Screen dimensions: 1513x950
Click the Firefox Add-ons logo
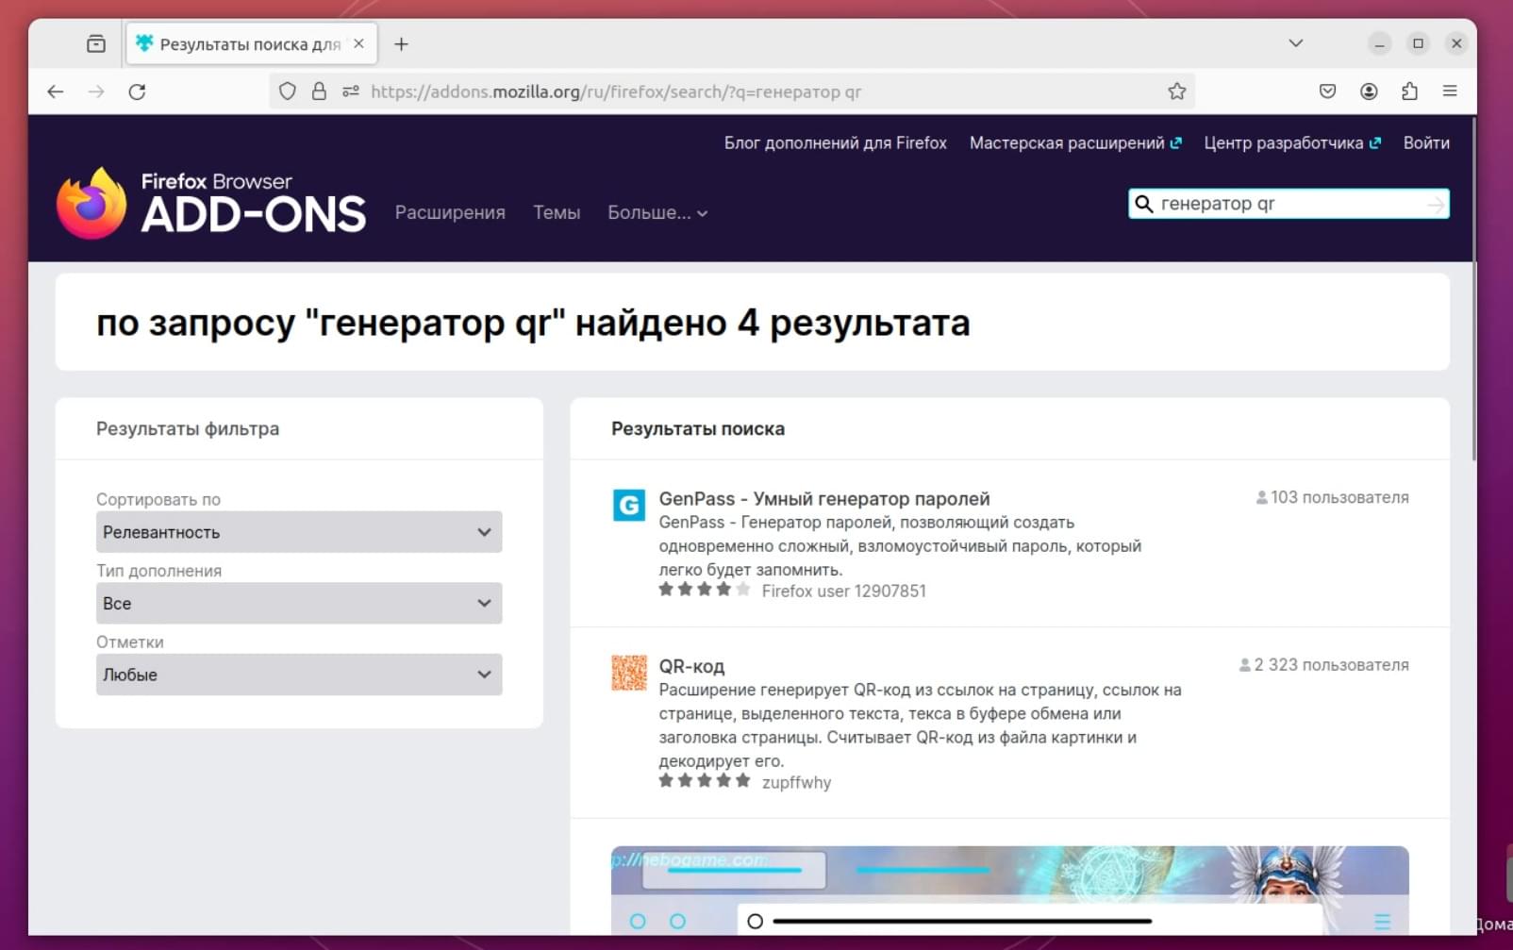click(x=211, y=203)
